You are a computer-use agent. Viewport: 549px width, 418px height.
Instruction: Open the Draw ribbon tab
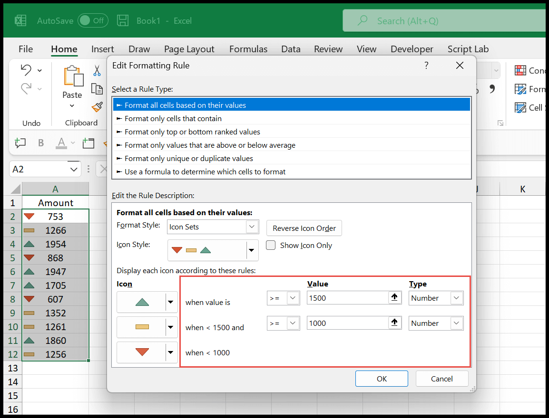tap(139, 49)
